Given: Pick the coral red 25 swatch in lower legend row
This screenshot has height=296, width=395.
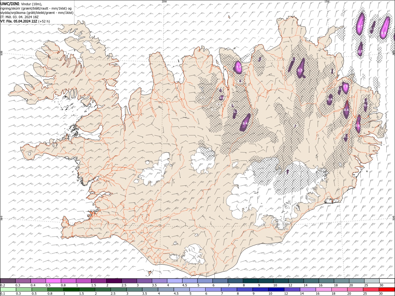Looking at the screenshot, I should 371,290.
